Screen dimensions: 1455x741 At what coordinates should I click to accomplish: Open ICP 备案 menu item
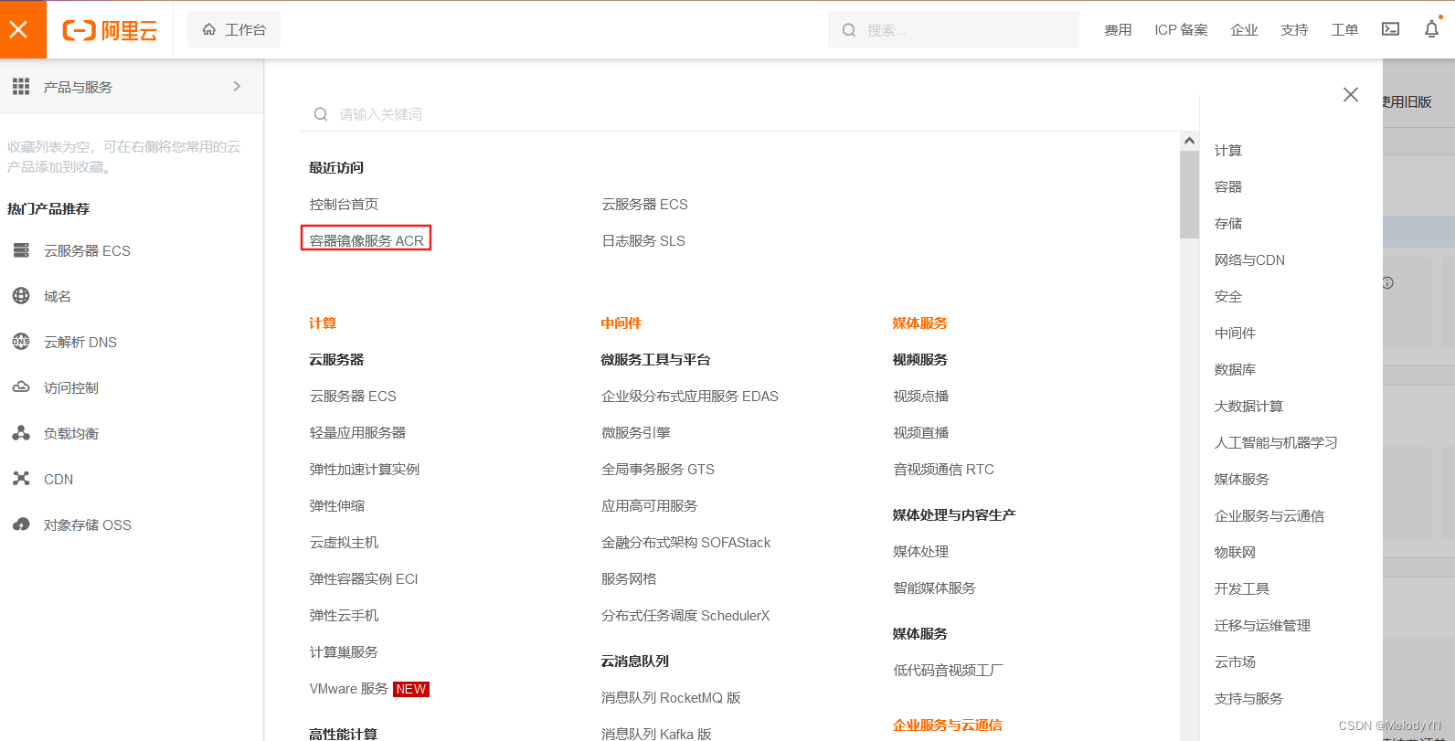tap(1181, 30)
